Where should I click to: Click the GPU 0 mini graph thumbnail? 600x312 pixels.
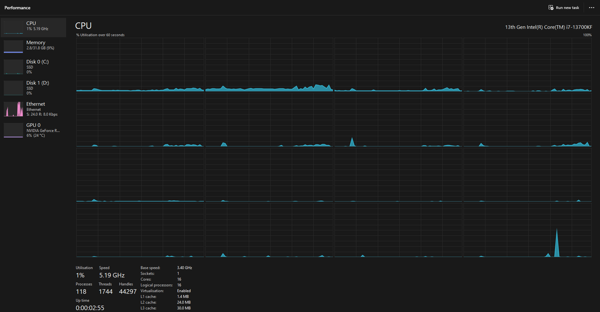point(13,130)
